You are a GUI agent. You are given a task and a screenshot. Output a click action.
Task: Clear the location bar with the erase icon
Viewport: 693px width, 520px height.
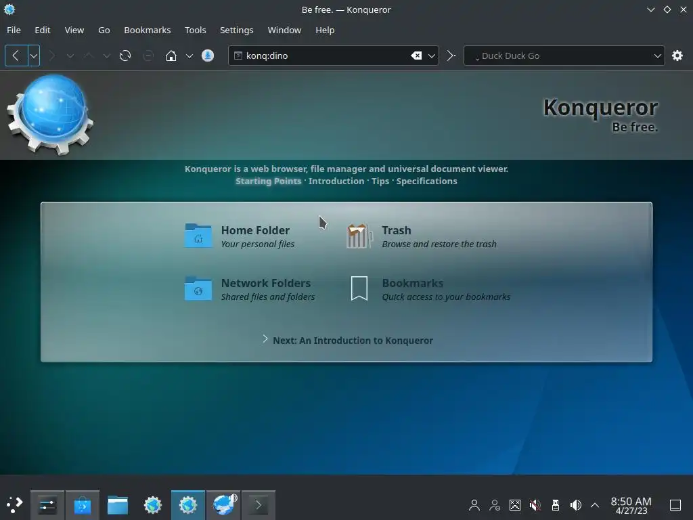pyautogui.click(x=416, y=56)
